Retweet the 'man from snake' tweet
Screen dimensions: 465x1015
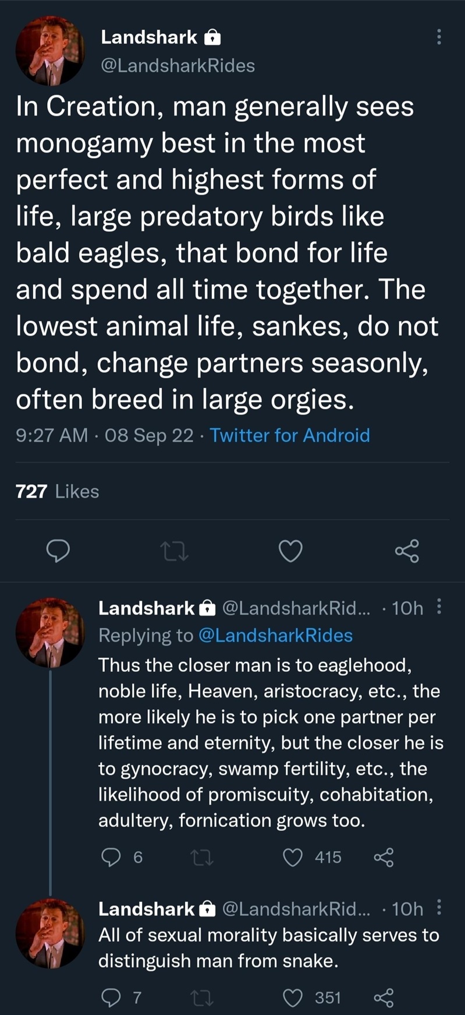pos(203,998)
